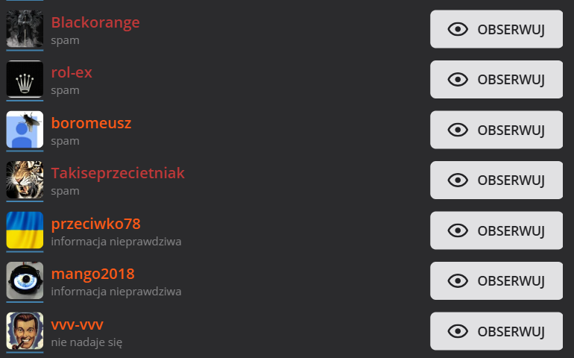Follow Blackorange with the Obserwuj button
This screenshot has height=358, width=574.
click(x=496, y=29)
